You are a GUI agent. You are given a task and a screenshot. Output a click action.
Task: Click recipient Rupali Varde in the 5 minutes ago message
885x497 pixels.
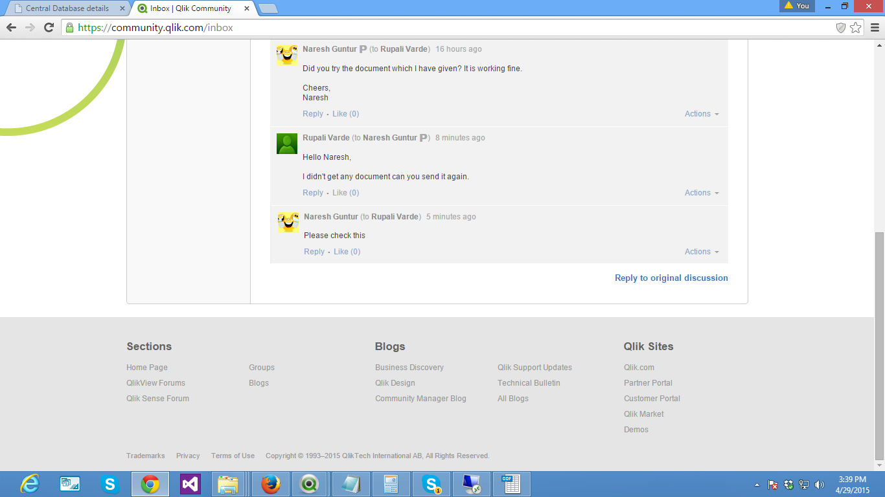395,217
